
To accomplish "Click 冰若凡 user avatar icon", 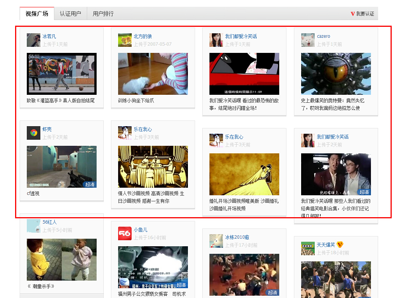I will 33,40.
